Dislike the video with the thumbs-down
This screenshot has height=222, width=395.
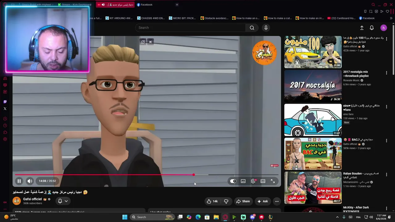point(226,201)
